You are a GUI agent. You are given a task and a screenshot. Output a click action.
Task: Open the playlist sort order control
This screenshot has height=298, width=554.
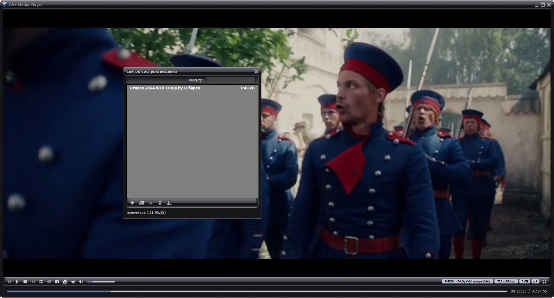[x=160, y=203]
